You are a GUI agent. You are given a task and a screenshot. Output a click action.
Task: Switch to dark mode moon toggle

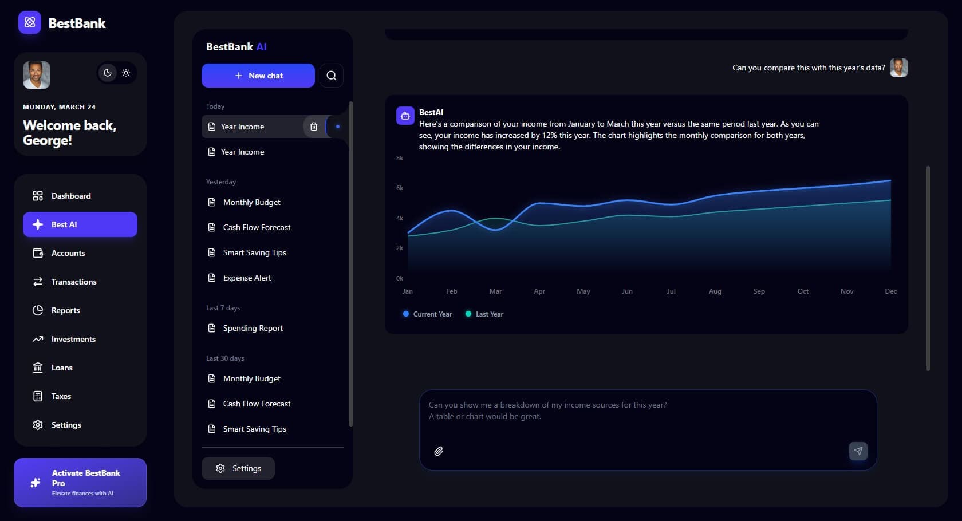107,73
